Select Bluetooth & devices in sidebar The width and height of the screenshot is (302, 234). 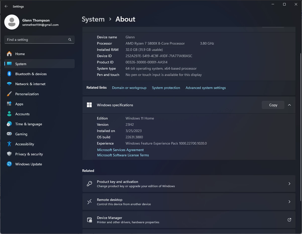39,74
